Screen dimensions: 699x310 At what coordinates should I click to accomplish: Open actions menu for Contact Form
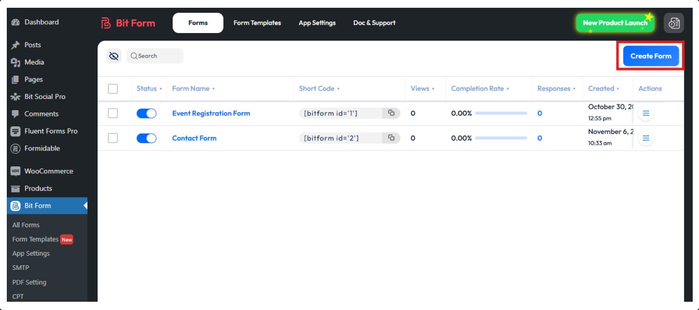tap(646, 138)
